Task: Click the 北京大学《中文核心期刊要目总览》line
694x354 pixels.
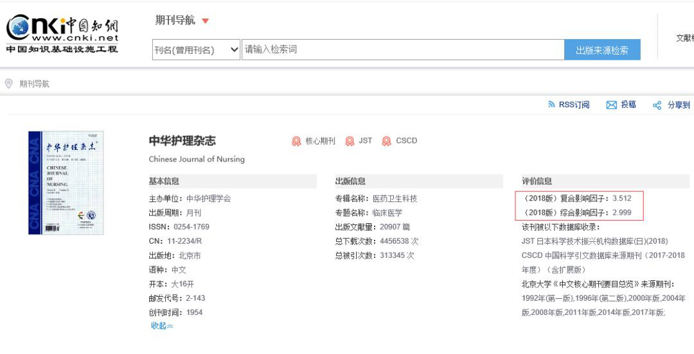Action: coord(598,284)
